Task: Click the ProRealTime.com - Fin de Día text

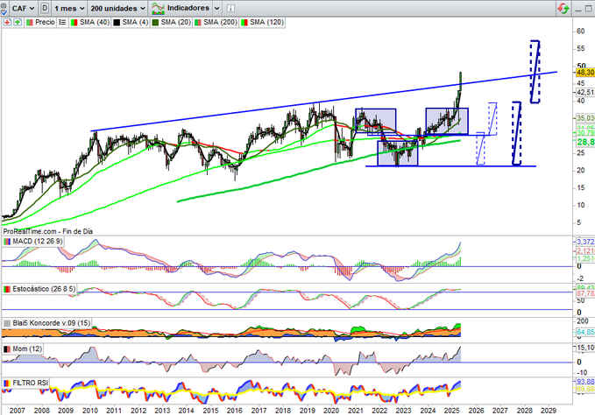Action: point(48,231)
